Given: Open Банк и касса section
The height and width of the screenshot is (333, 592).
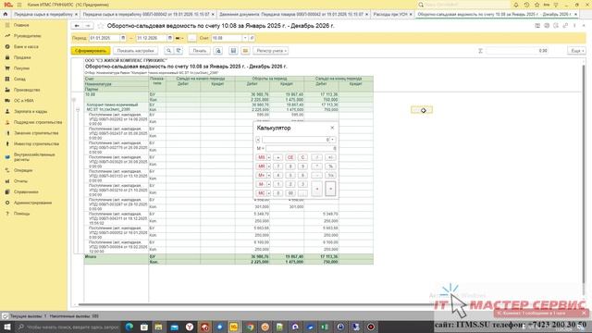Looking at the screenshot, I should click(26, 47).
